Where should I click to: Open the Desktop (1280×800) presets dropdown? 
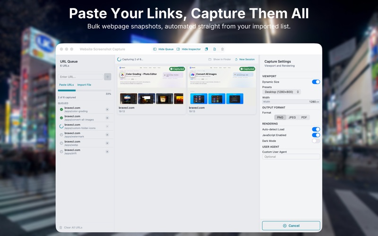281,92
